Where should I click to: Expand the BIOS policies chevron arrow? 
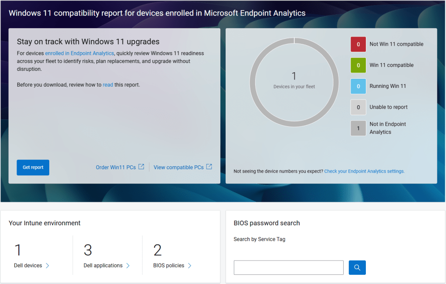tap(189, 266)
